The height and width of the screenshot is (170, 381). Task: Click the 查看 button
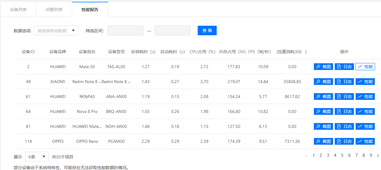pyautogui.click(x=207, y=30)
